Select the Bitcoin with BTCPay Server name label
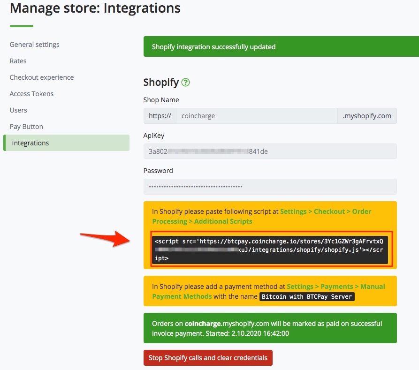The image size is (419, 370). click(307, 296)
